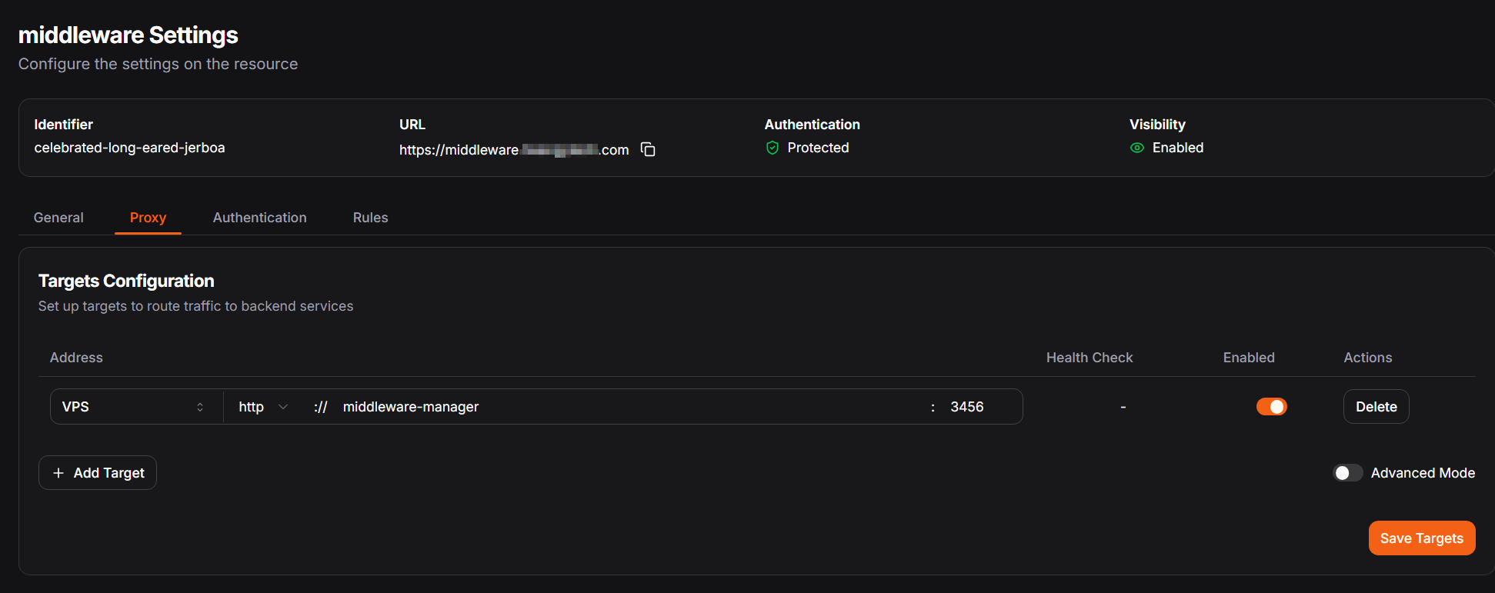Click the Address column header
1495x593 pixels.
(x=76, y=358)
